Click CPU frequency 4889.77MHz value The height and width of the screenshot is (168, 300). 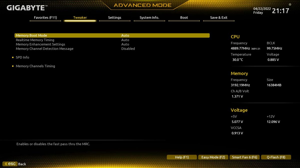tap(240, 49)
